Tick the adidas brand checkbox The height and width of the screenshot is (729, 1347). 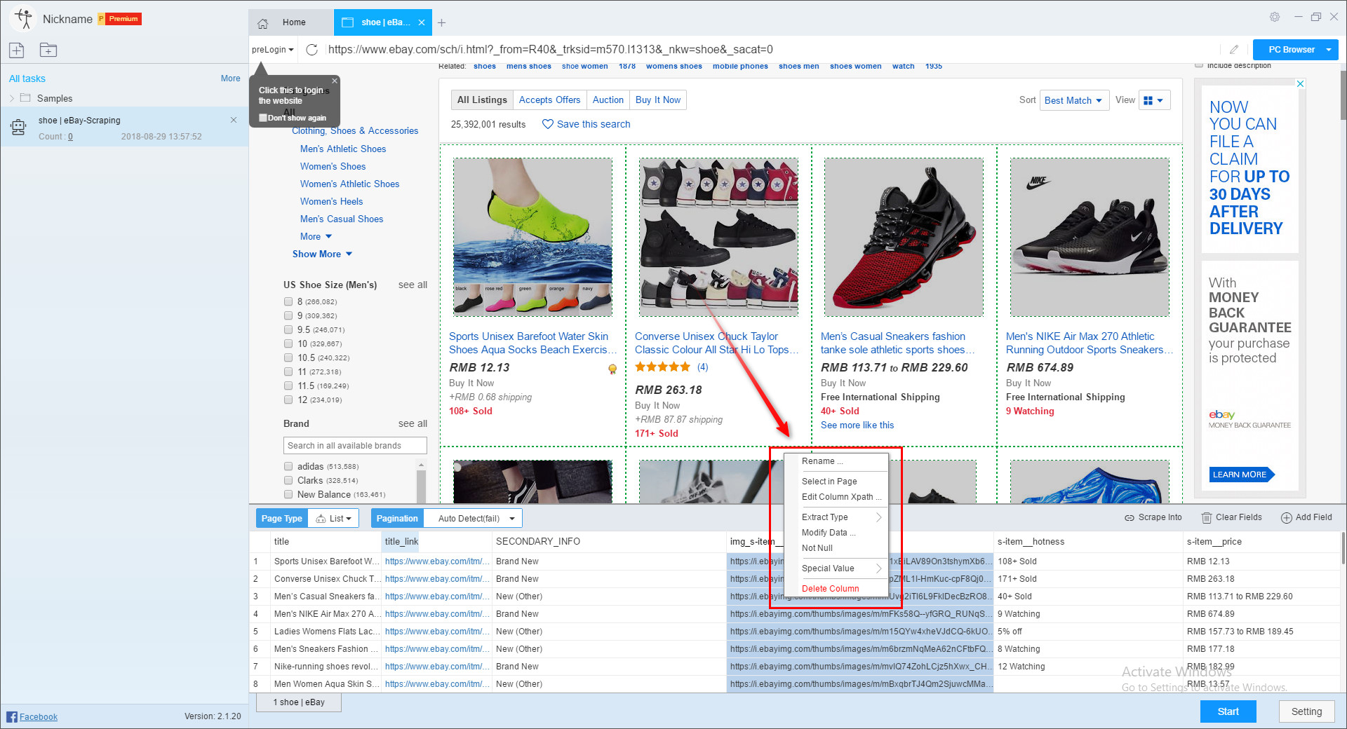point(288,466)
